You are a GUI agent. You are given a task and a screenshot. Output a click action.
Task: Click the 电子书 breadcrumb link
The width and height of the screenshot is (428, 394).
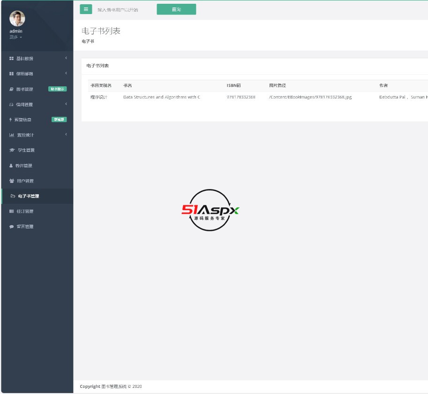88,41
